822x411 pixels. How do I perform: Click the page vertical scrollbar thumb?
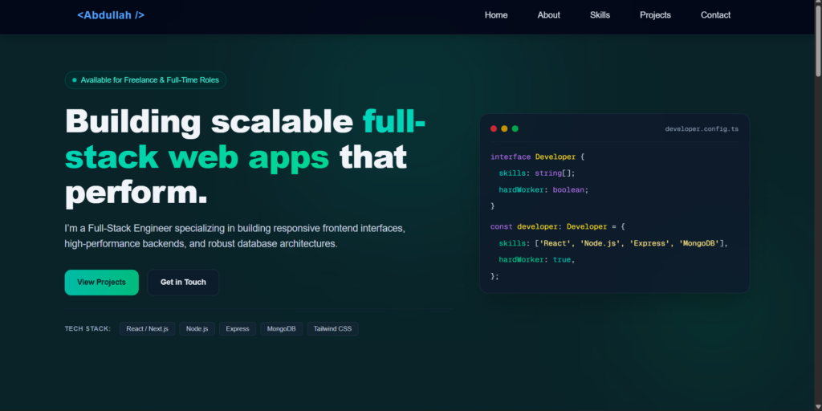point(818,41)
